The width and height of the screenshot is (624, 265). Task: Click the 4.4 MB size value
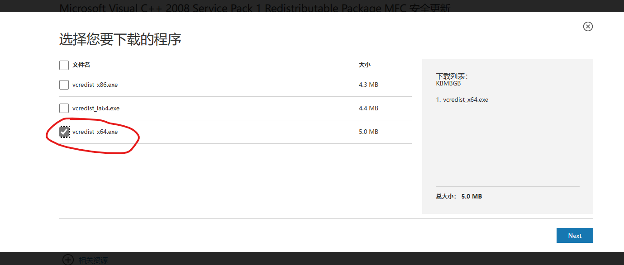pyautogui.click(x=368, y=108)
